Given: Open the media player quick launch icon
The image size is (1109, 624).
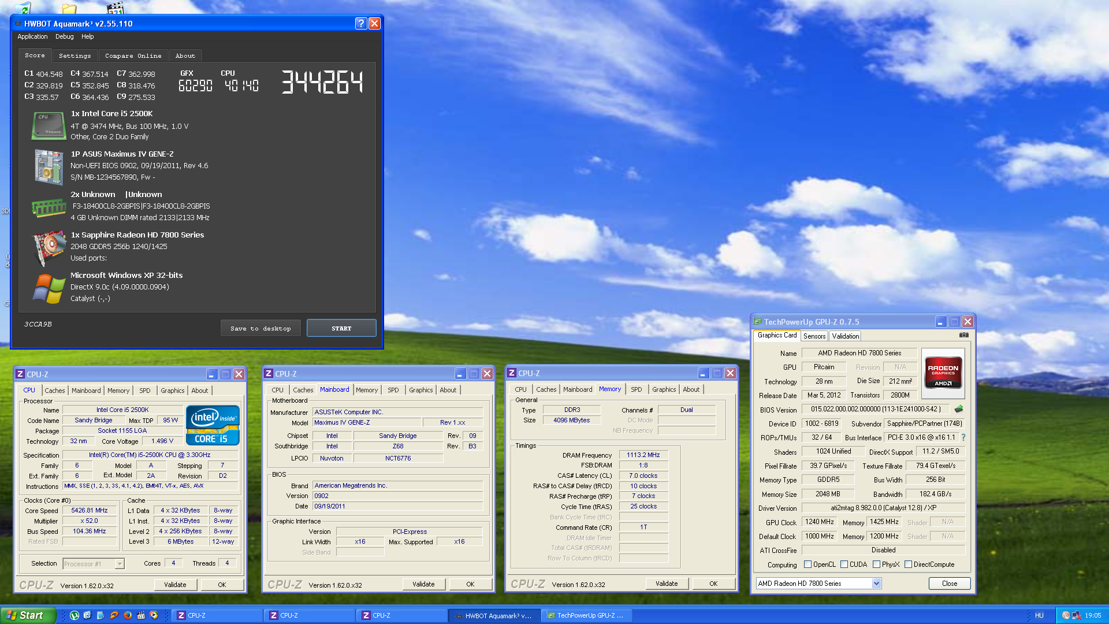Looking at the screenshot, I should tap(154, 615).
